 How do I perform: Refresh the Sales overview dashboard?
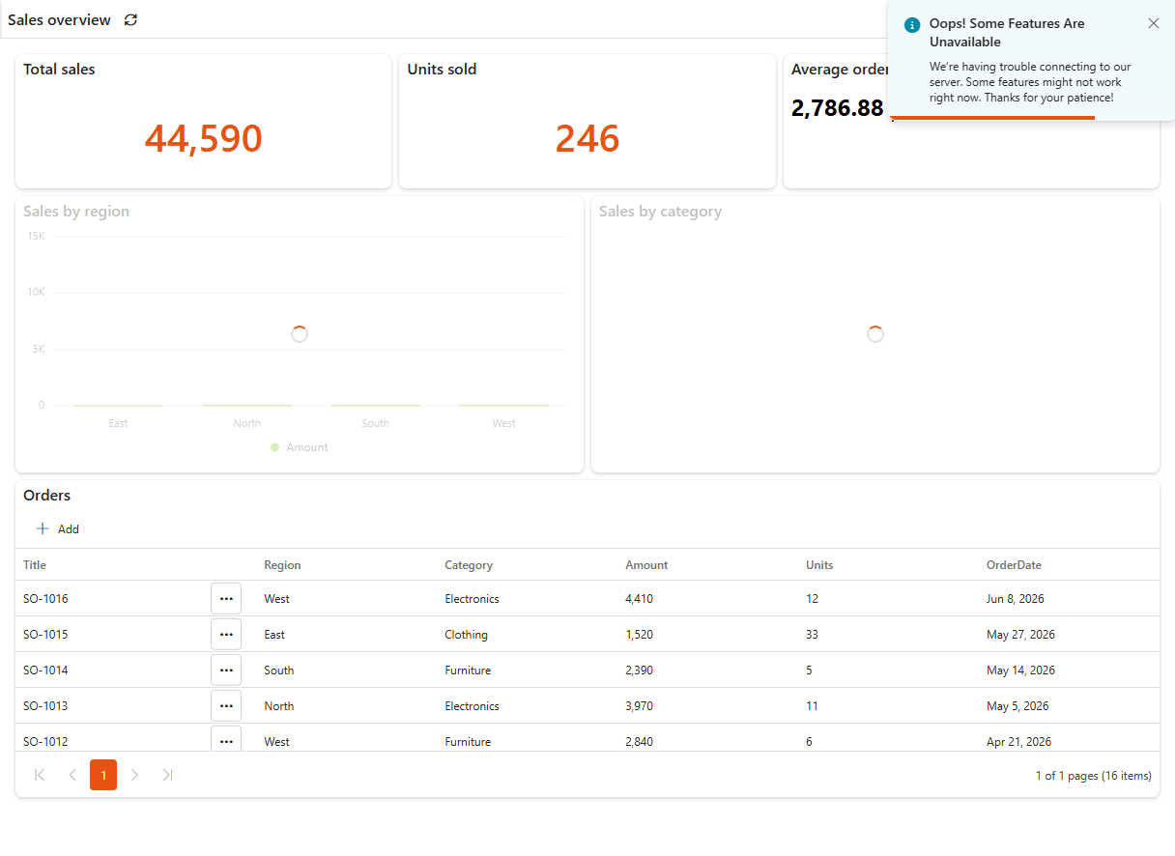point(130,19)
